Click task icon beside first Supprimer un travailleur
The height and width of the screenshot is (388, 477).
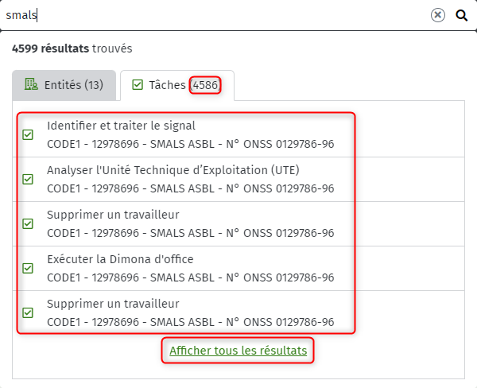tap(28, 223)
